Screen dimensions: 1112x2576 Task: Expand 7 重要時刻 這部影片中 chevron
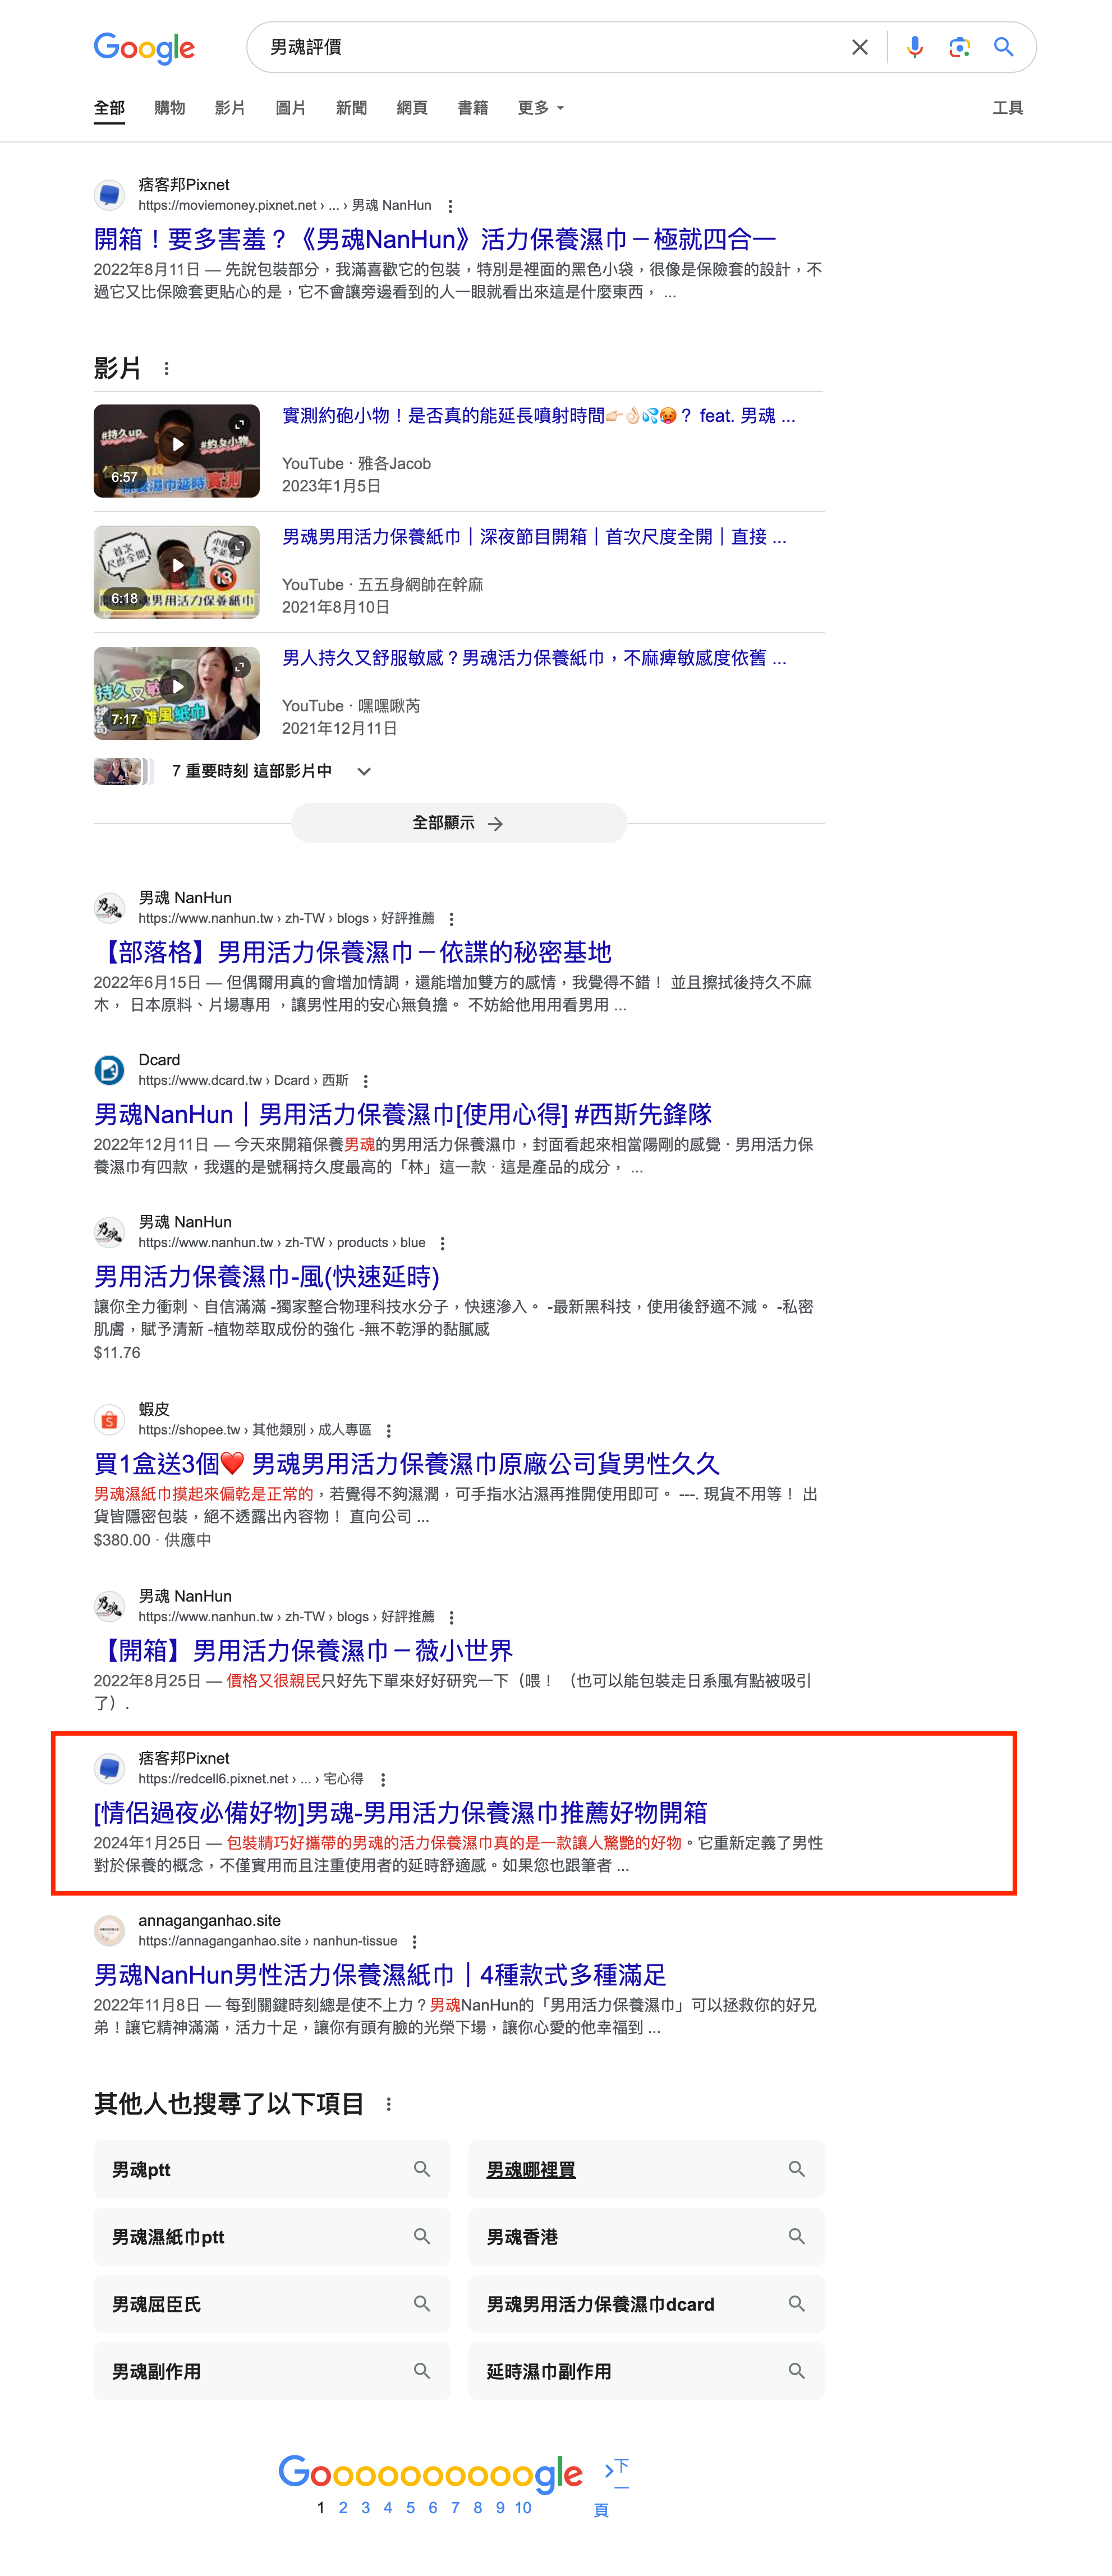(x=364, y=771)
